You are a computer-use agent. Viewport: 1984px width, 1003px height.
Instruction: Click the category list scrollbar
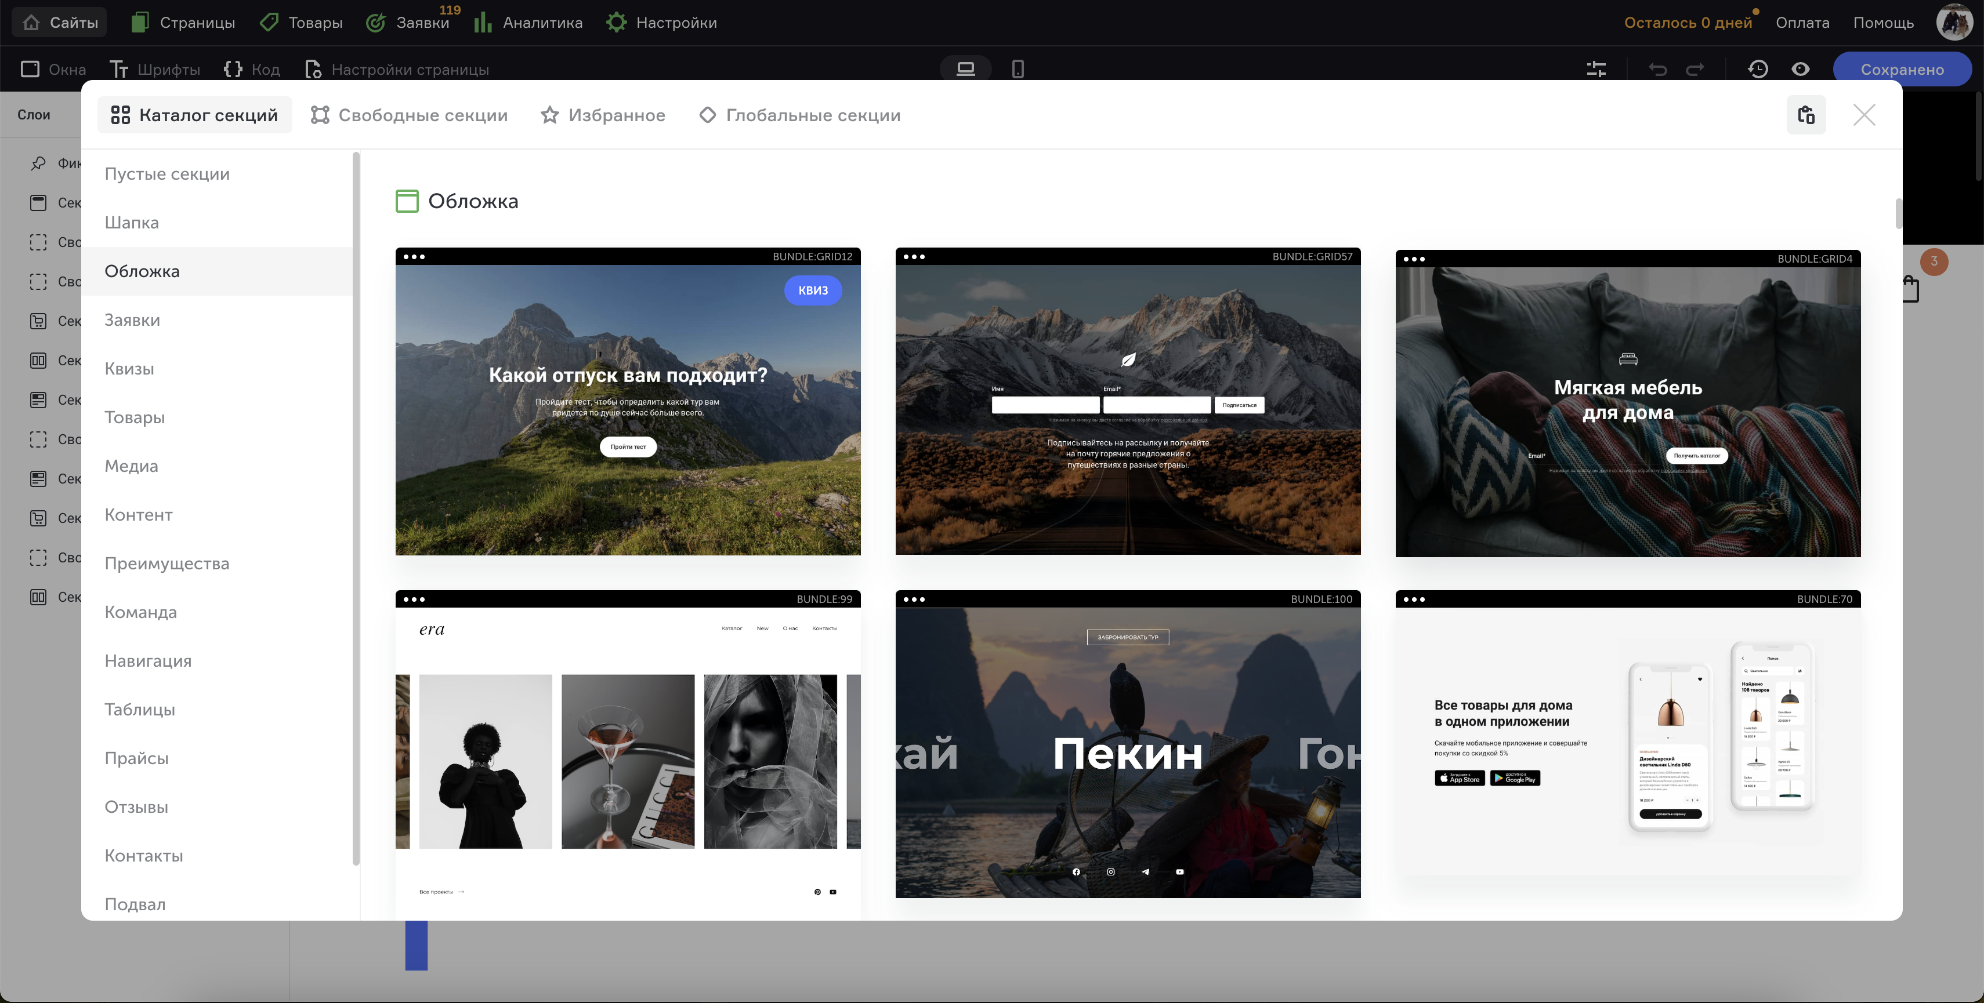[356, 508]
